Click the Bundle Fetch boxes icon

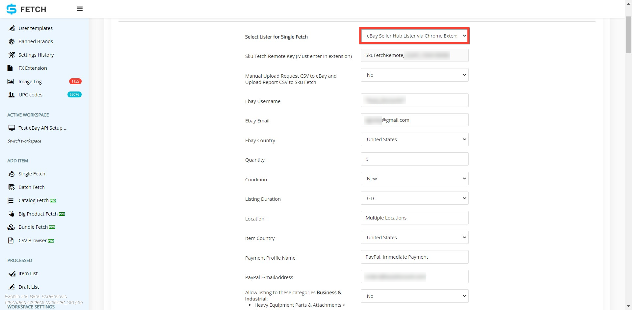point(11,227)
